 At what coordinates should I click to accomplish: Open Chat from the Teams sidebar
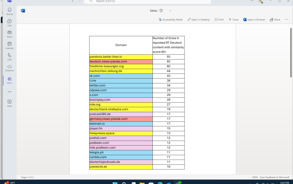coord(10,23)
